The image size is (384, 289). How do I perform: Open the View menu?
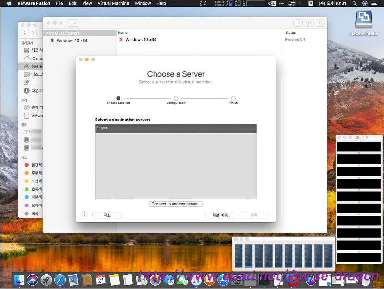click(87, 3)
